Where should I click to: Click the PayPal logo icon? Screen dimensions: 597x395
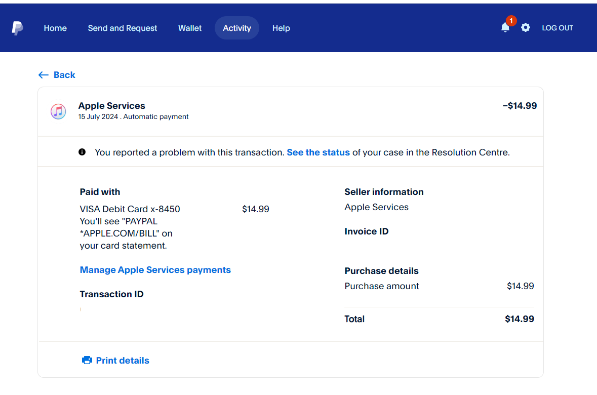pyautogui.click(x=18, y=28)
